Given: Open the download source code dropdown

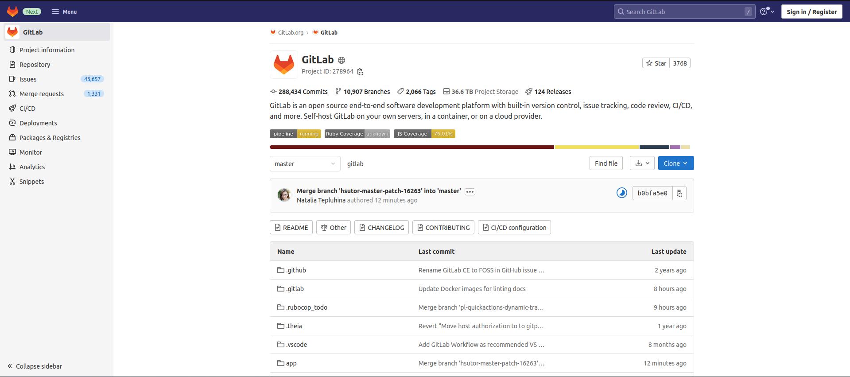Looking at the screenshot, I should coord(642,163).
